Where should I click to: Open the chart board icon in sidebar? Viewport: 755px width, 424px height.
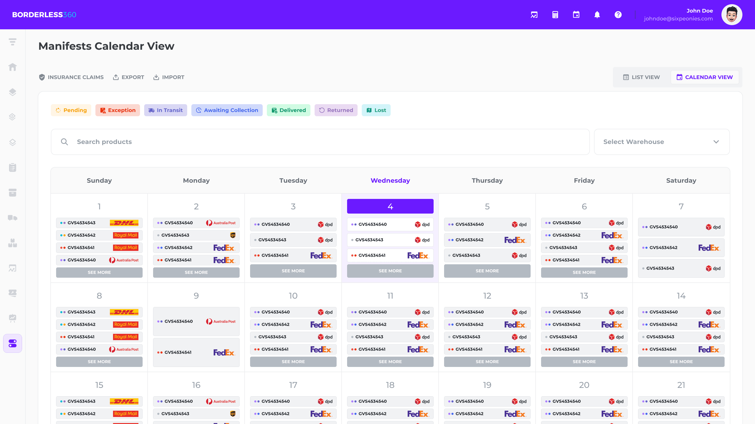coord(13,268)
